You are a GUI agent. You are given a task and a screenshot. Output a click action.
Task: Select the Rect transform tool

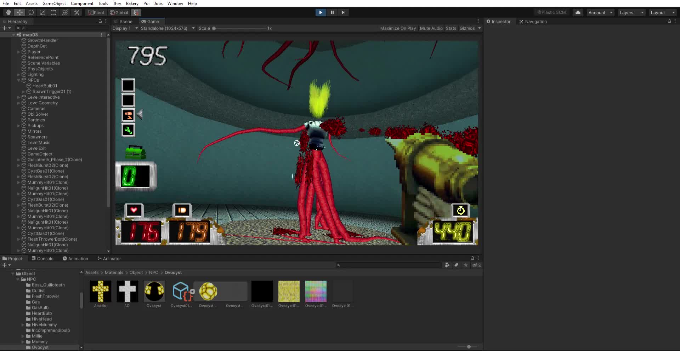coord(53,12)
